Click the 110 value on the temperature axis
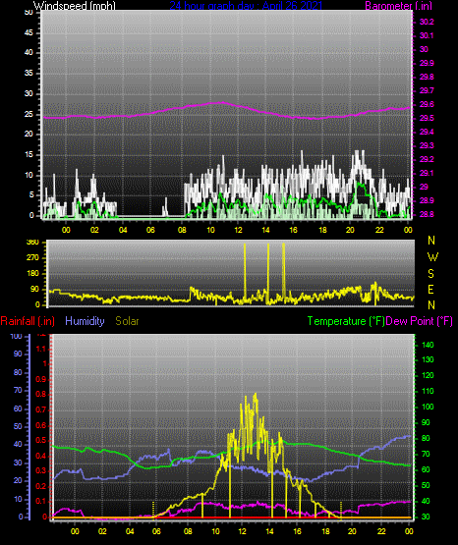The image size is (458, 545). [428, 392]
